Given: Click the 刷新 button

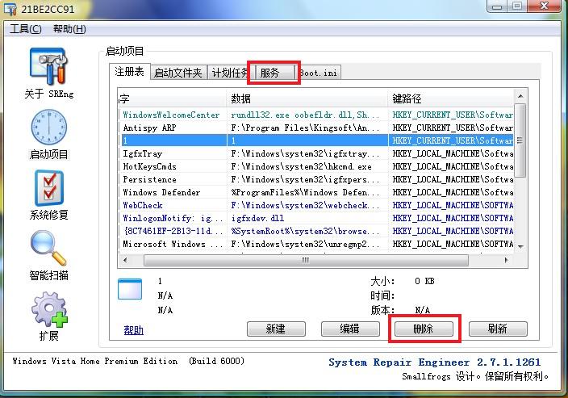Looking at the screenshot, I should pos(498,329).
